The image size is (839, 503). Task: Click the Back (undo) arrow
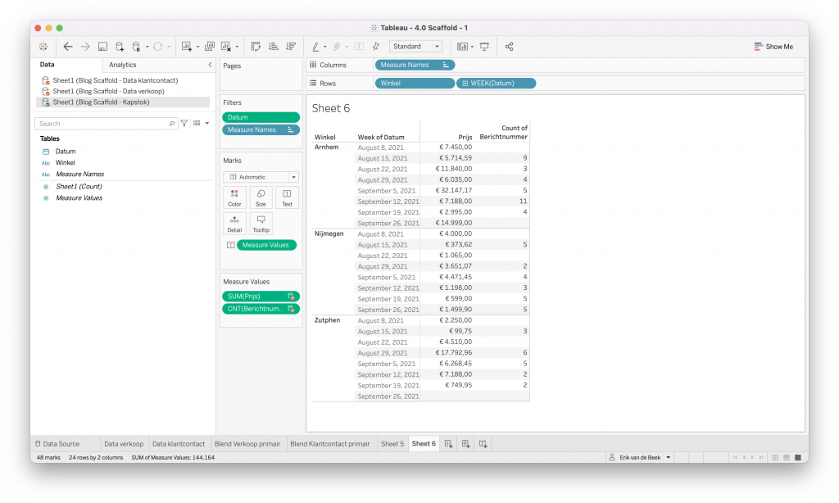68,47
